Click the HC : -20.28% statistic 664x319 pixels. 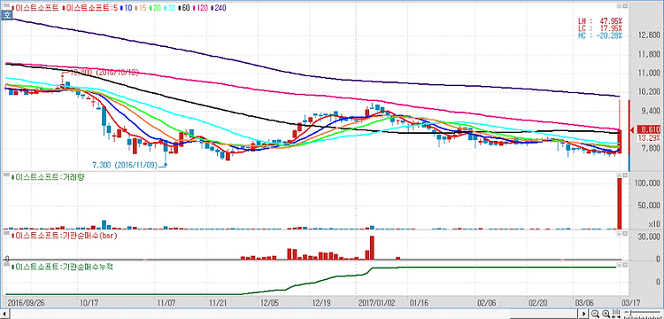coord(600,35)
